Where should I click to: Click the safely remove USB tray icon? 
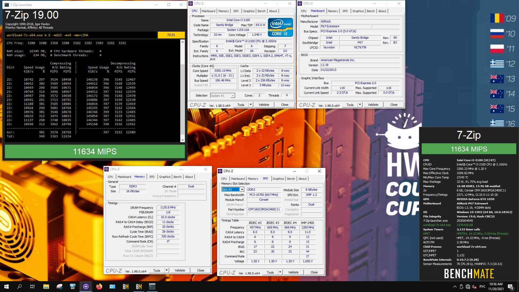point(461,287)
